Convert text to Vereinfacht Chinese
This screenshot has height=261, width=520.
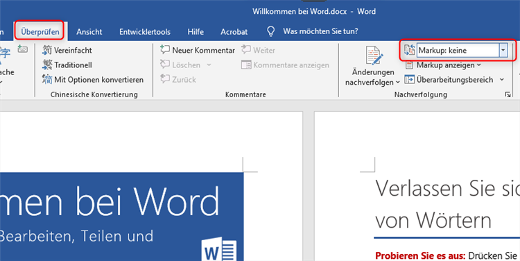(x=67, y=50)
